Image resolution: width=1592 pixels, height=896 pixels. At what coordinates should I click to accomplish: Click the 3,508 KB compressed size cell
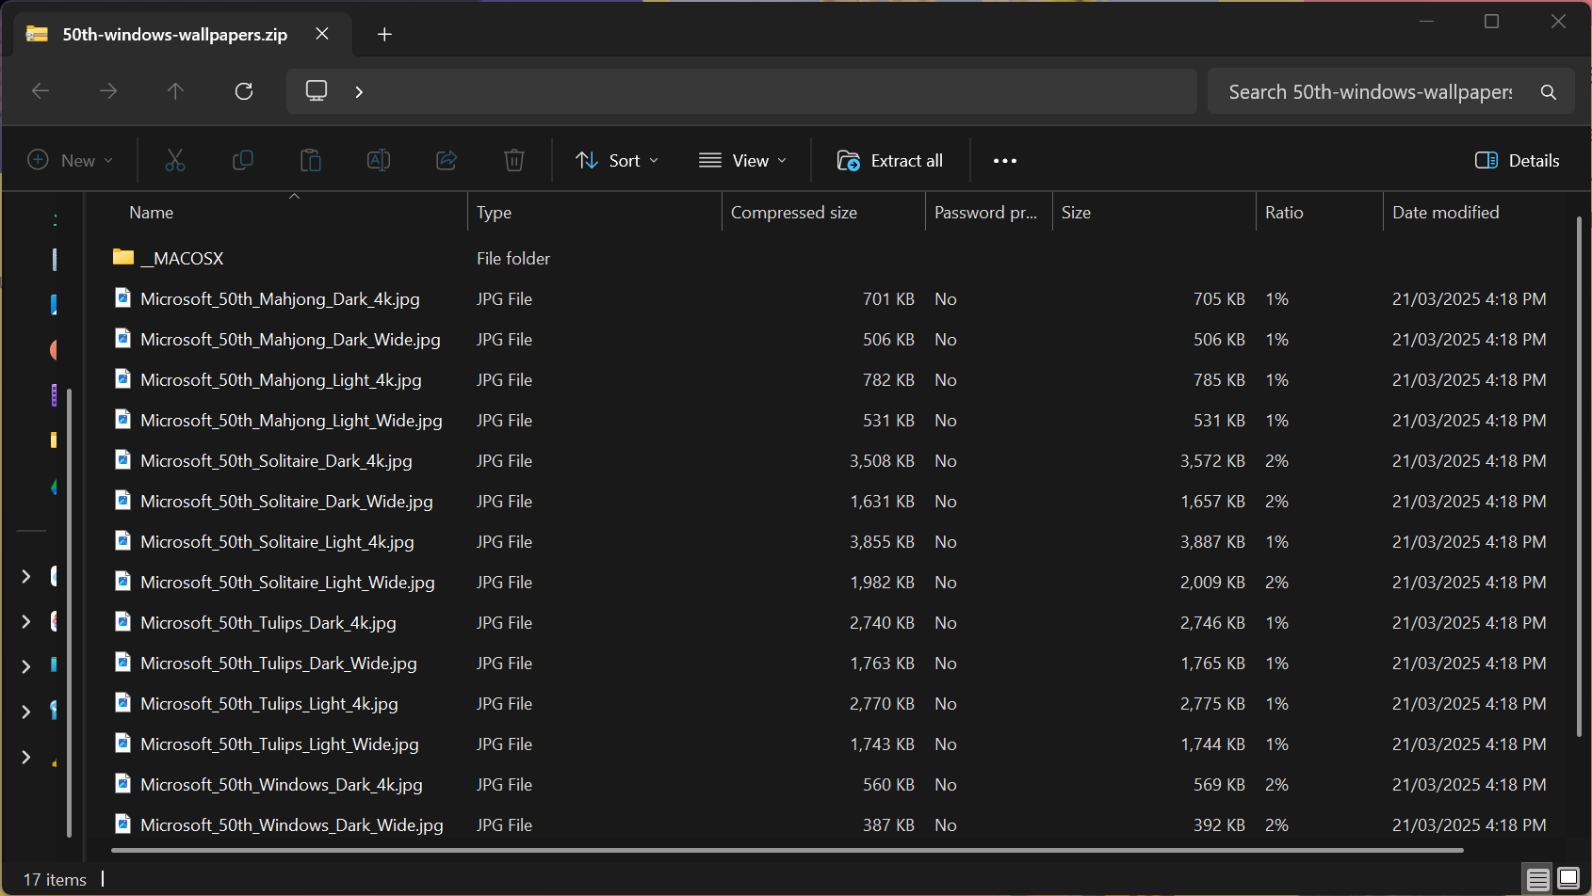click(882, 461)
